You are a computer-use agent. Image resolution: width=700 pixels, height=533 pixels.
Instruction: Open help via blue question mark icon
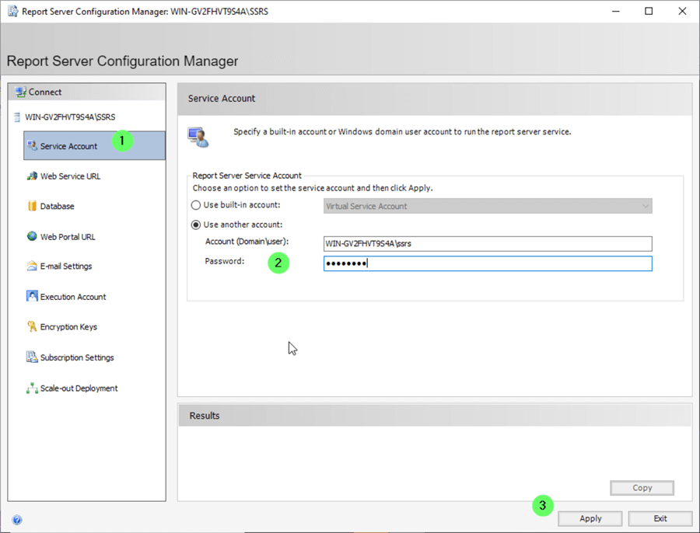pos(17,520)
